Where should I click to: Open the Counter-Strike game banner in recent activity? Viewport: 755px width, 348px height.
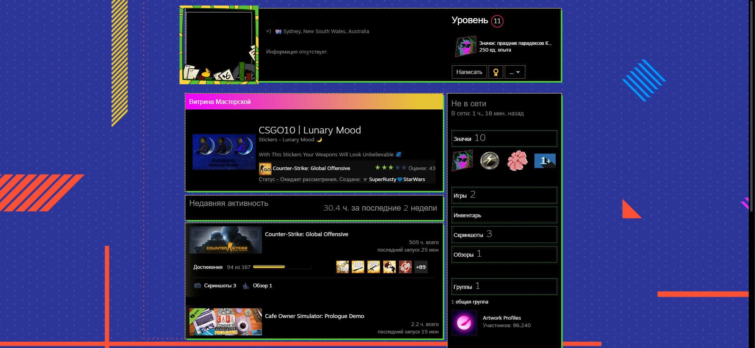226,240
